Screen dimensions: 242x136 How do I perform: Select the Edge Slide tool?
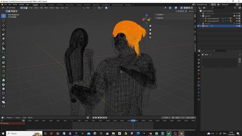coord(3,93)
